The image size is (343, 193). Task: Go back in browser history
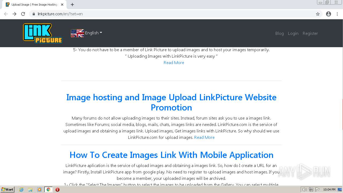(x=6, y=14)
